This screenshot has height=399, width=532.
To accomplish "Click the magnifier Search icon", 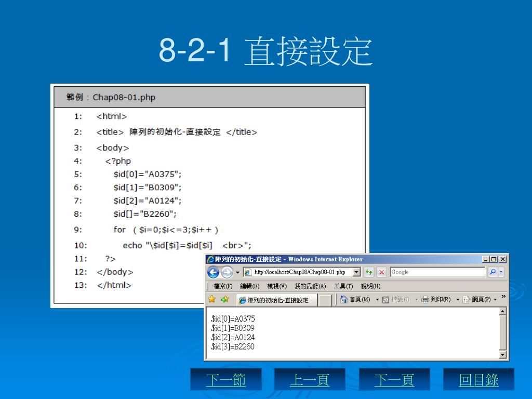I will pyautogui.click(x=493, y=272).
